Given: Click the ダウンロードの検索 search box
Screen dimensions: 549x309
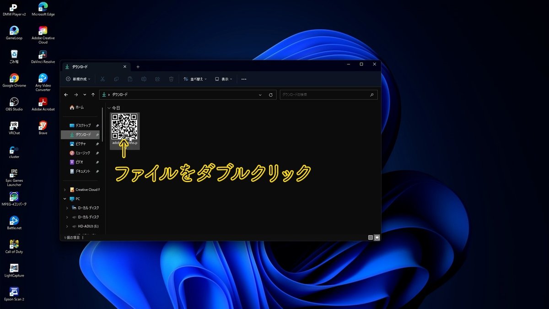Looking at the screenshot, I should (x=328, y=95).
